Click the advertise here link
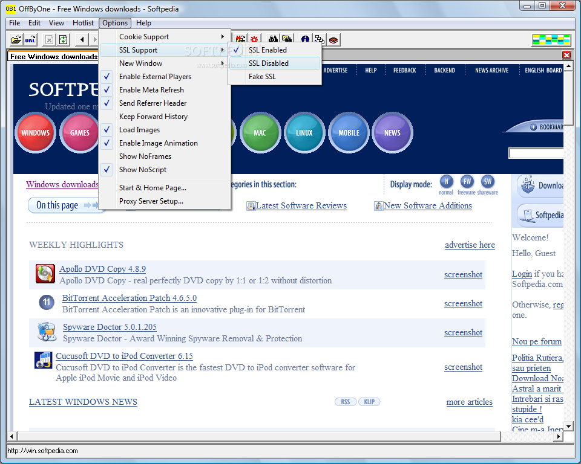The image size is (581, 464). tap(470, 245)
